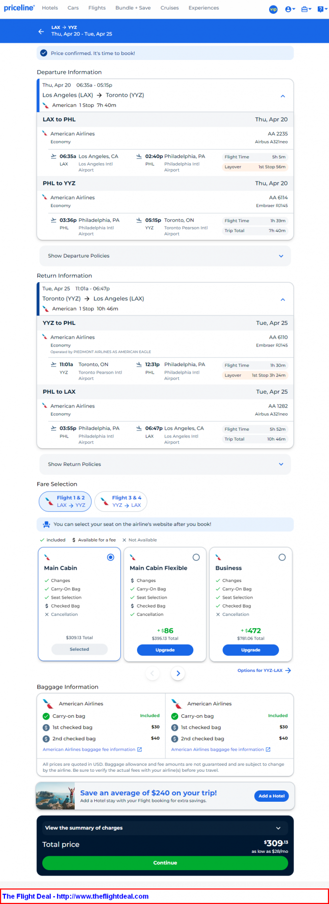Screen dimensions: 329x904
Task: Switch to Flight 3 & 4 YYZ-LAX tab
Action: [121, 501]
